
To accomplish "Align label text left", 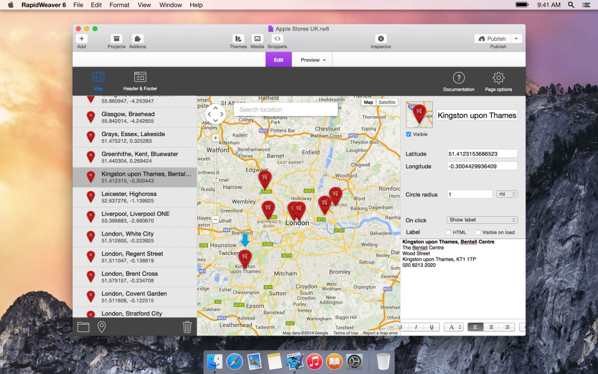I will point(475,327).
